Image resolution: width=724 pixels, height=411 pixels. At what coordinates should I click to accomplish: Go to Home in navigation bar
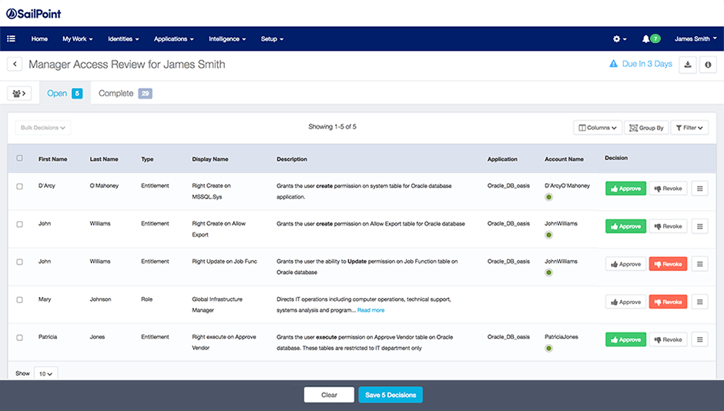click(39, 38)
